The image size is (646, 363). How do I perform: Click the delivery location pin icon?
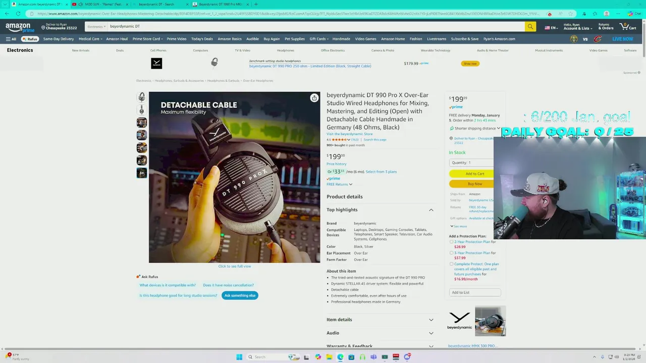click(x=43, y=26)
